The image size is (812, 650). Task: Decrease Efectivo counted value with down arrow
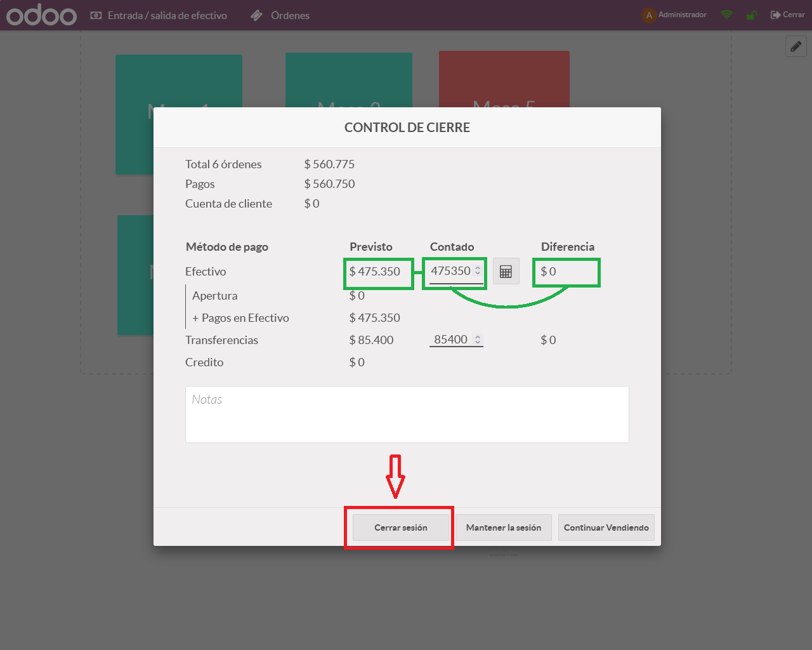(478, 274)
